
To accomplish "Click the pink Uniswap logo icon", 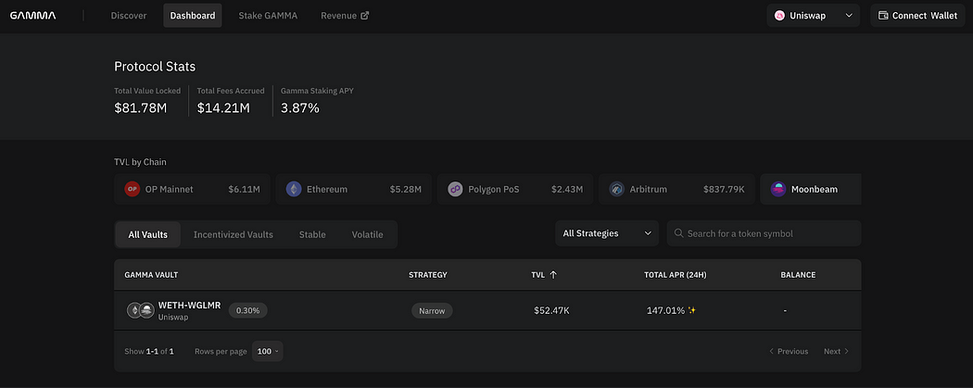I will (779, 16).
